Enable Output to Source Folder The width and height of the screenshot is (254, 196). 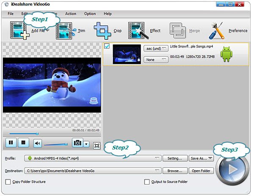pos(147,182)
